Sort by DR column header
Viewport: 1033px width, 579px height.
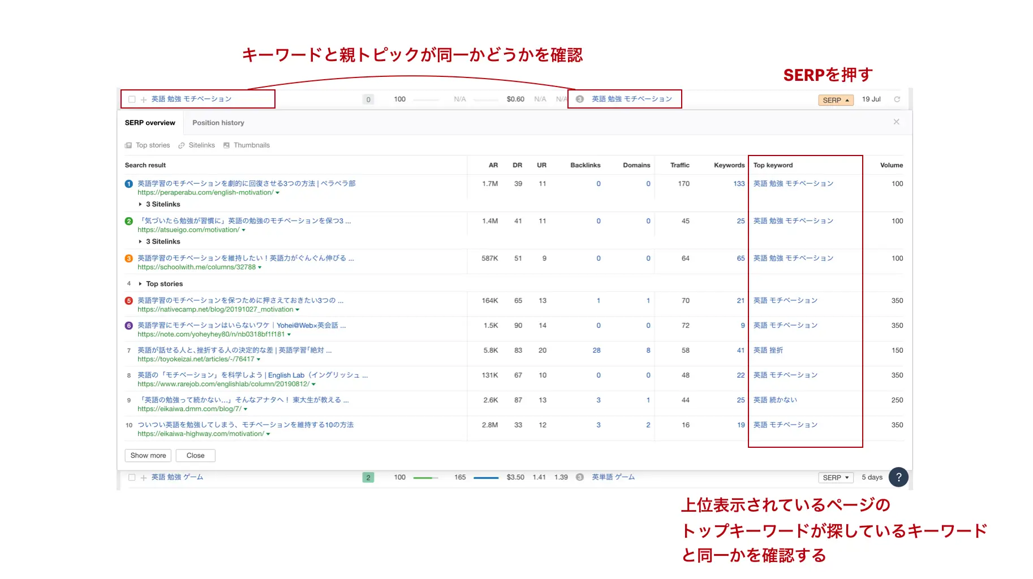[x=517, y=165]
